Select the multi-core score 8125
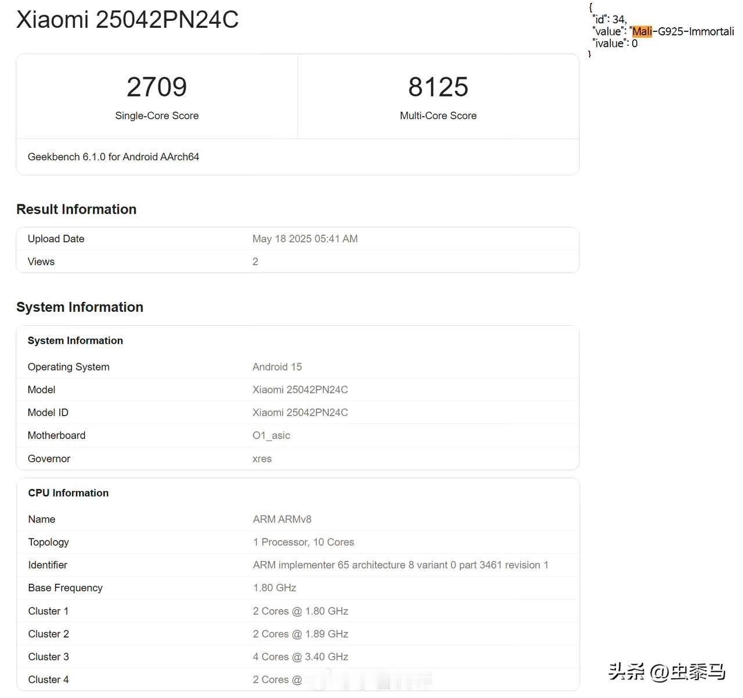 point(438,87)
